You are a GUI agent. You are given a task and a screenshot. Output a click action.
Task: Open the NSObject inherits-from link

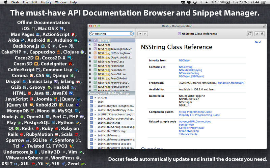pos(185,60)
